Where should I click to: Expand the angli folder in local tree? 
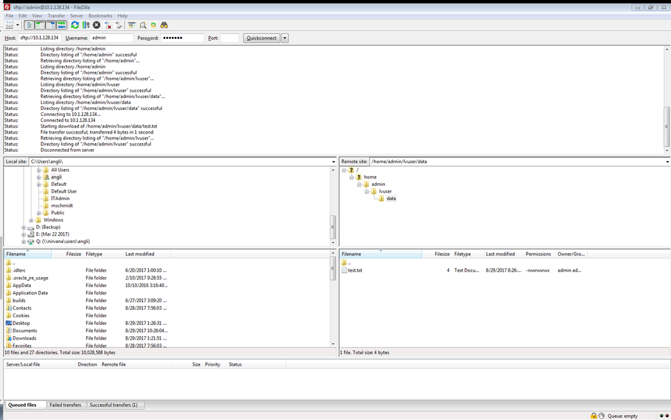click(x=38, y=177)
